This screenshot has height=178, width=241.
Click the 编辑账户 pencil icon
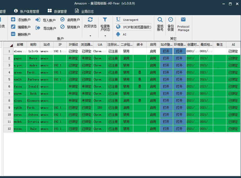pyautogui.click(x=13, y=27)
